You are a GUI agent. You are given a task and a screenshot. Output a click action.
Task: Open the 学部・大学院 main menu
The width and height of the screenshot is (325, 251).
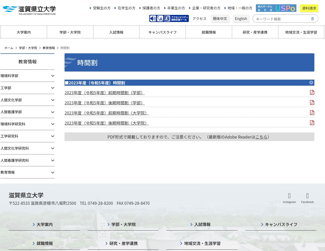point(70,32)
